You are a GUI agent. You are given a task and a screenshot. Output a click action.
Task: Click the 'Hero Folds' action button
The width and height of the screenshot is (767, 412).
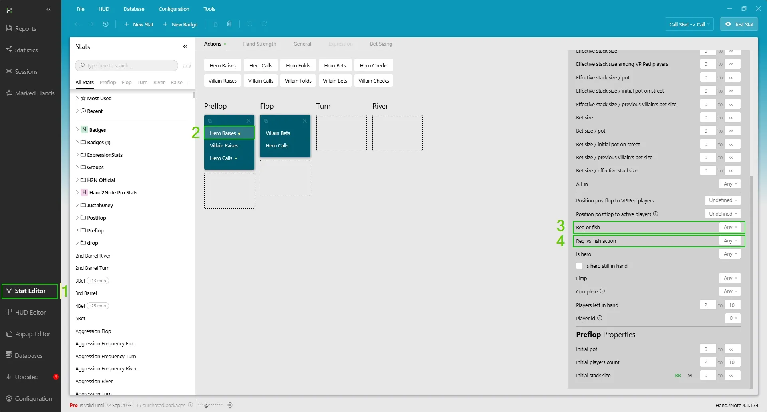click(298, 65)
